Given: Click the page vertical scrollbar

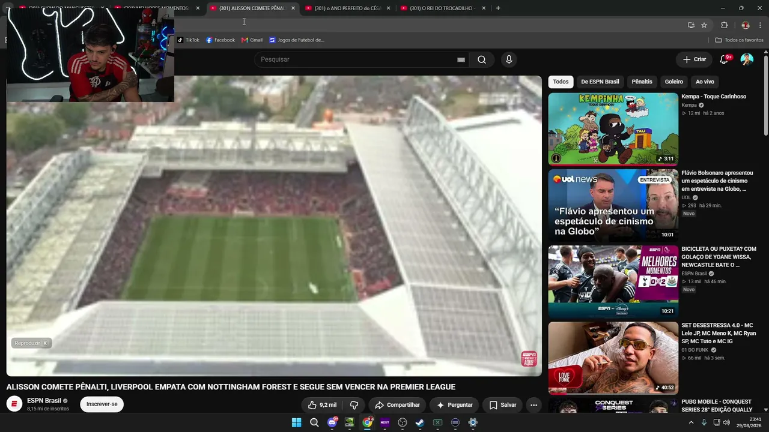Looking at the screenshot, I should point(765,95).
